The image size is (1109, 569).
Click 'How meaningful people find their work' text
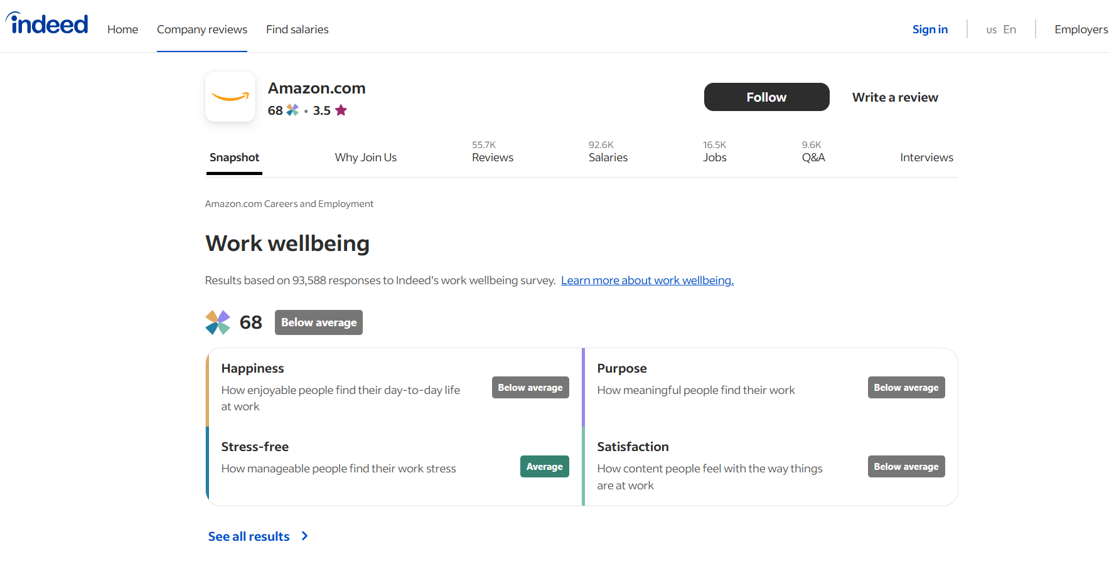click(696, 390)
